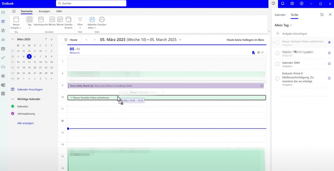
Task: Go to previous month with up arrow
Action: point(46,39)
